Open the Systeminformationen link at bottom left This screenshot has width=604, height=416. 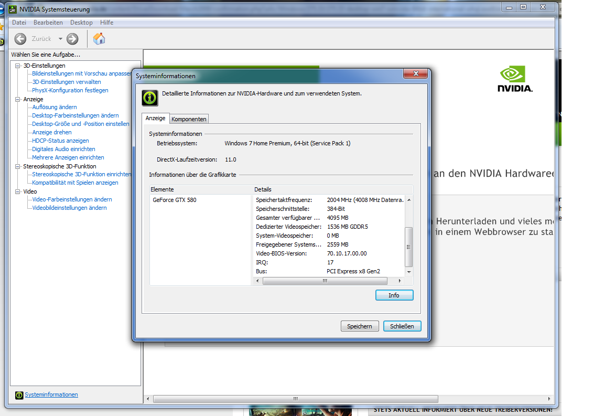pyautogui.click(x=51, y=395)
